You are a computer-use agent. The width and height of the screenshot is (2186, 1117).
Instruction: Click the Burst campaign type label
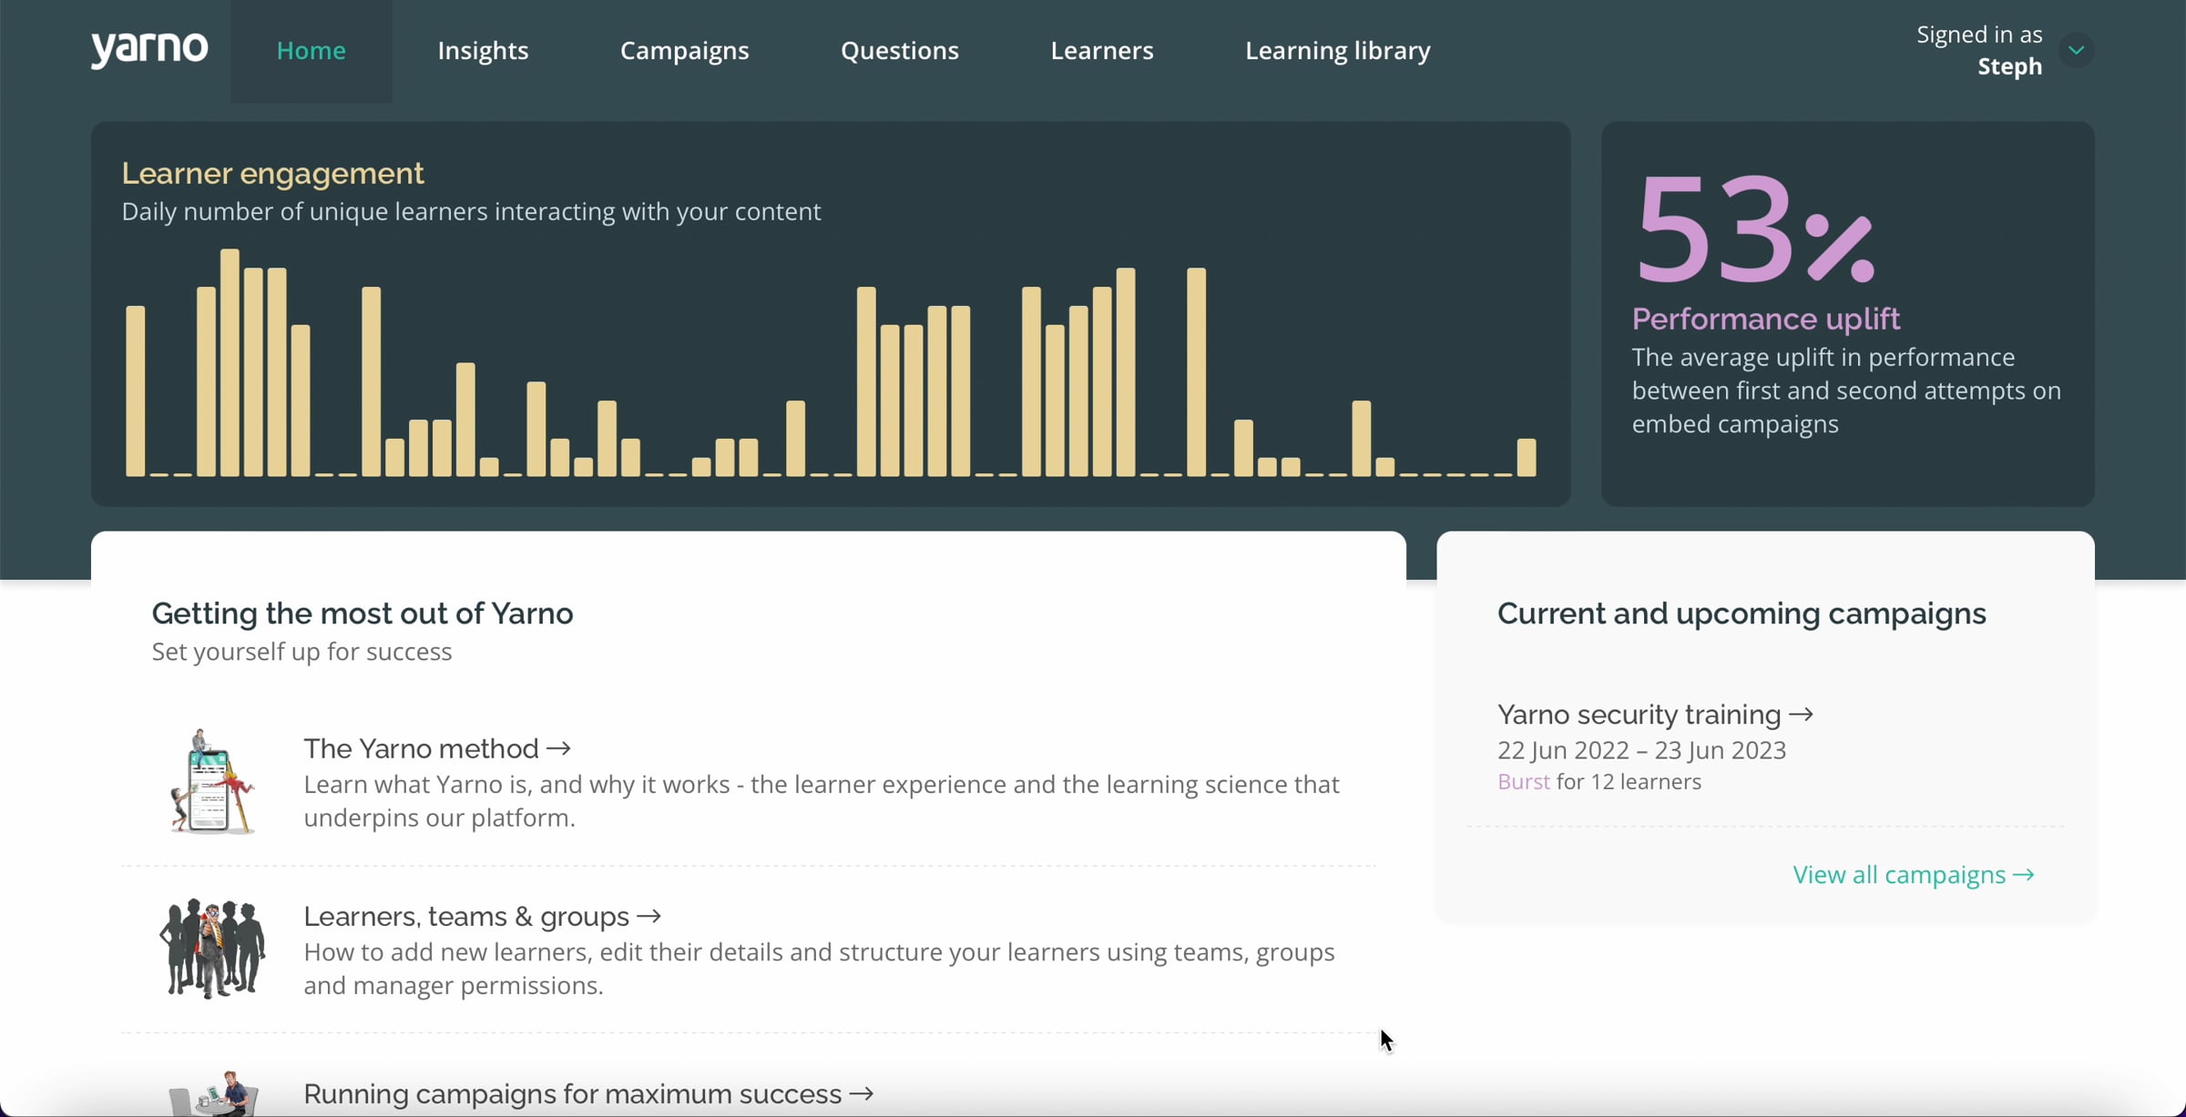pyautogui.click(x=1524, y=782)
